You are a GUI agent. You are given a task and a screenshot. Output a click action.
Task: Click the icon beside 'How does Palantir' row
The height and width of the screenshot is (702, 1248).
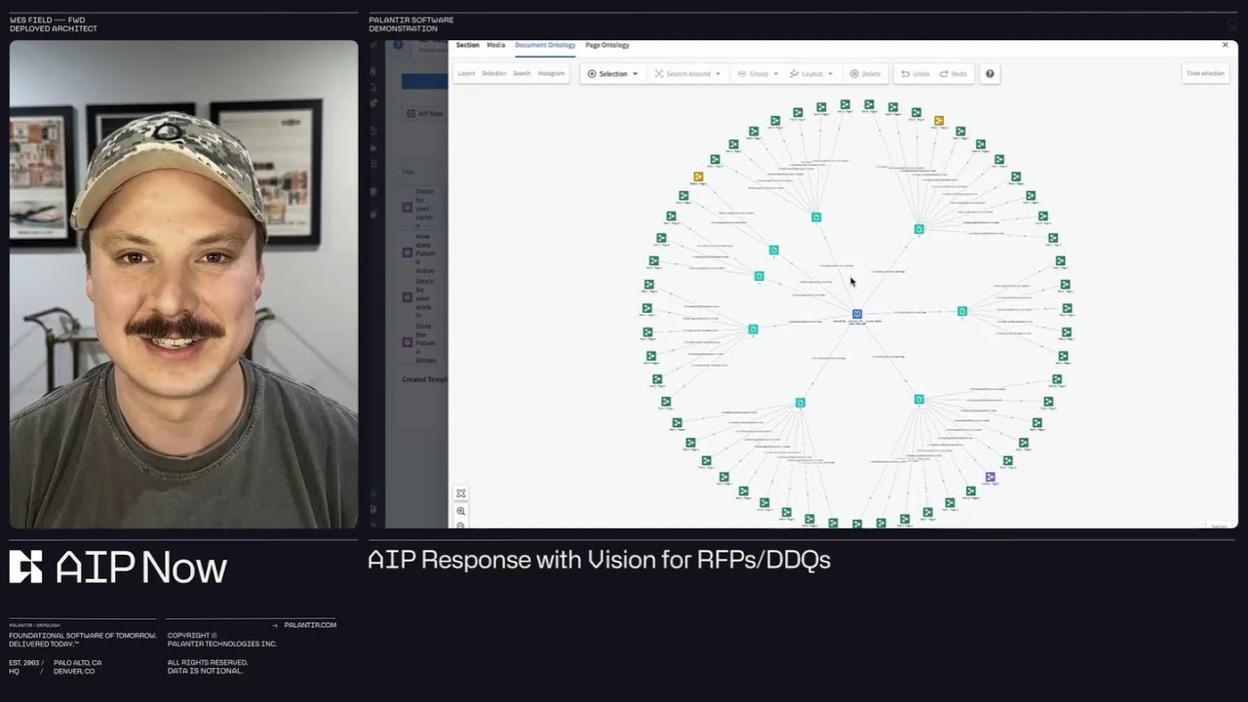tap(408, 252)
